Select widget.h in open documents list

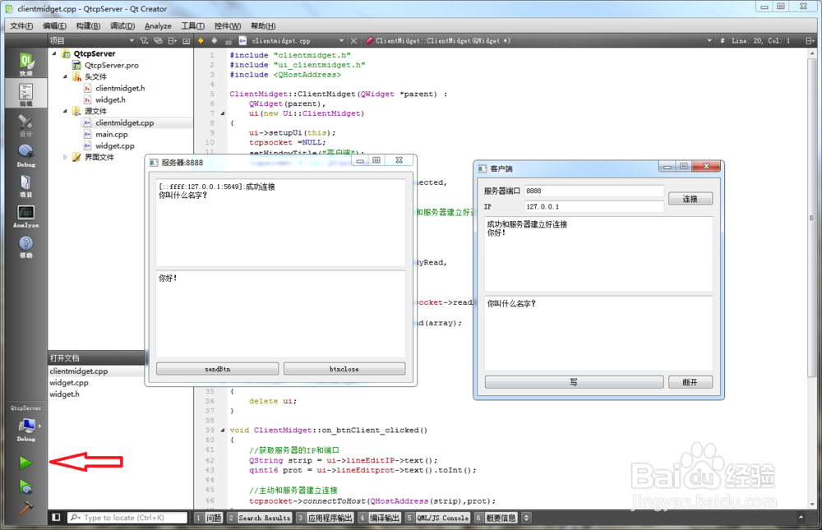coord(64,394)
